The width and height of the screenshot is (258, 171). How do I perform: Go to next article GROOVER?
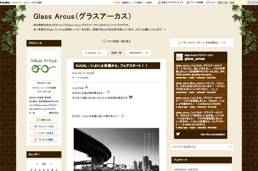[139, 53]
